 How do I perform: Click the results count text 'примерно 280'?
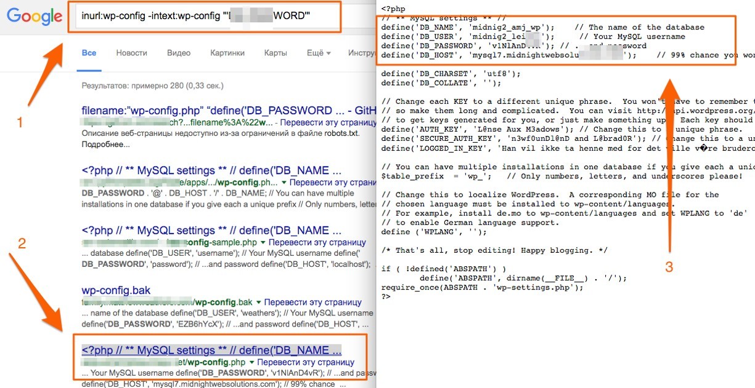[152, 85]
